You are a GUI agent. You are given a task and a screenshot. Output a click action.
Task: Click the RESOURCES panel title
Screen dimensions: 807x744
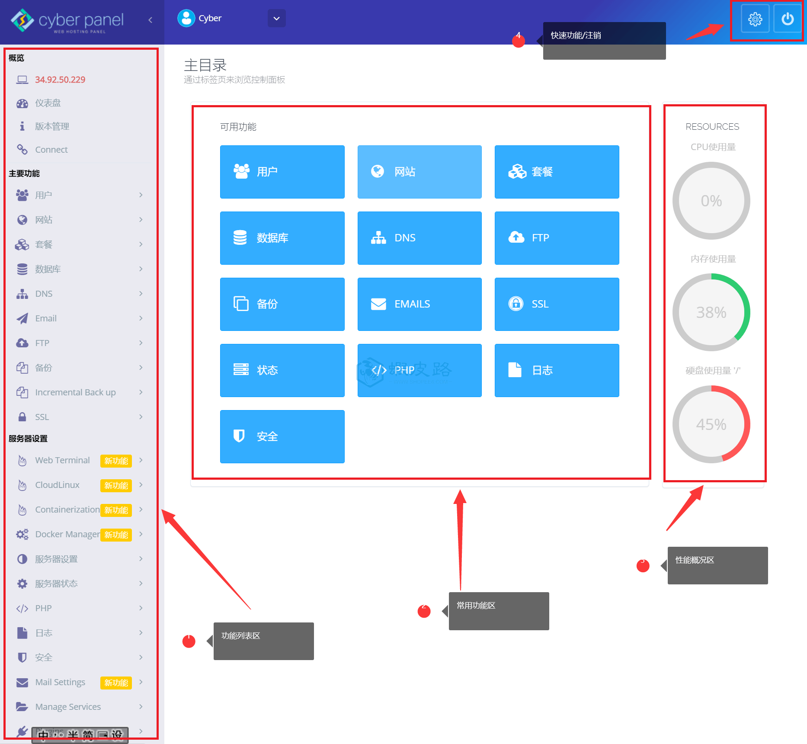(x=712, y=127)
